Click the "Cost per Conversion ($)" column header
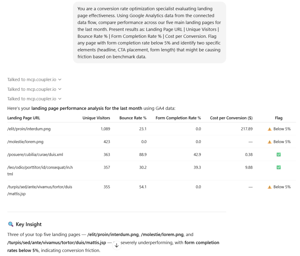 (231, 118)
